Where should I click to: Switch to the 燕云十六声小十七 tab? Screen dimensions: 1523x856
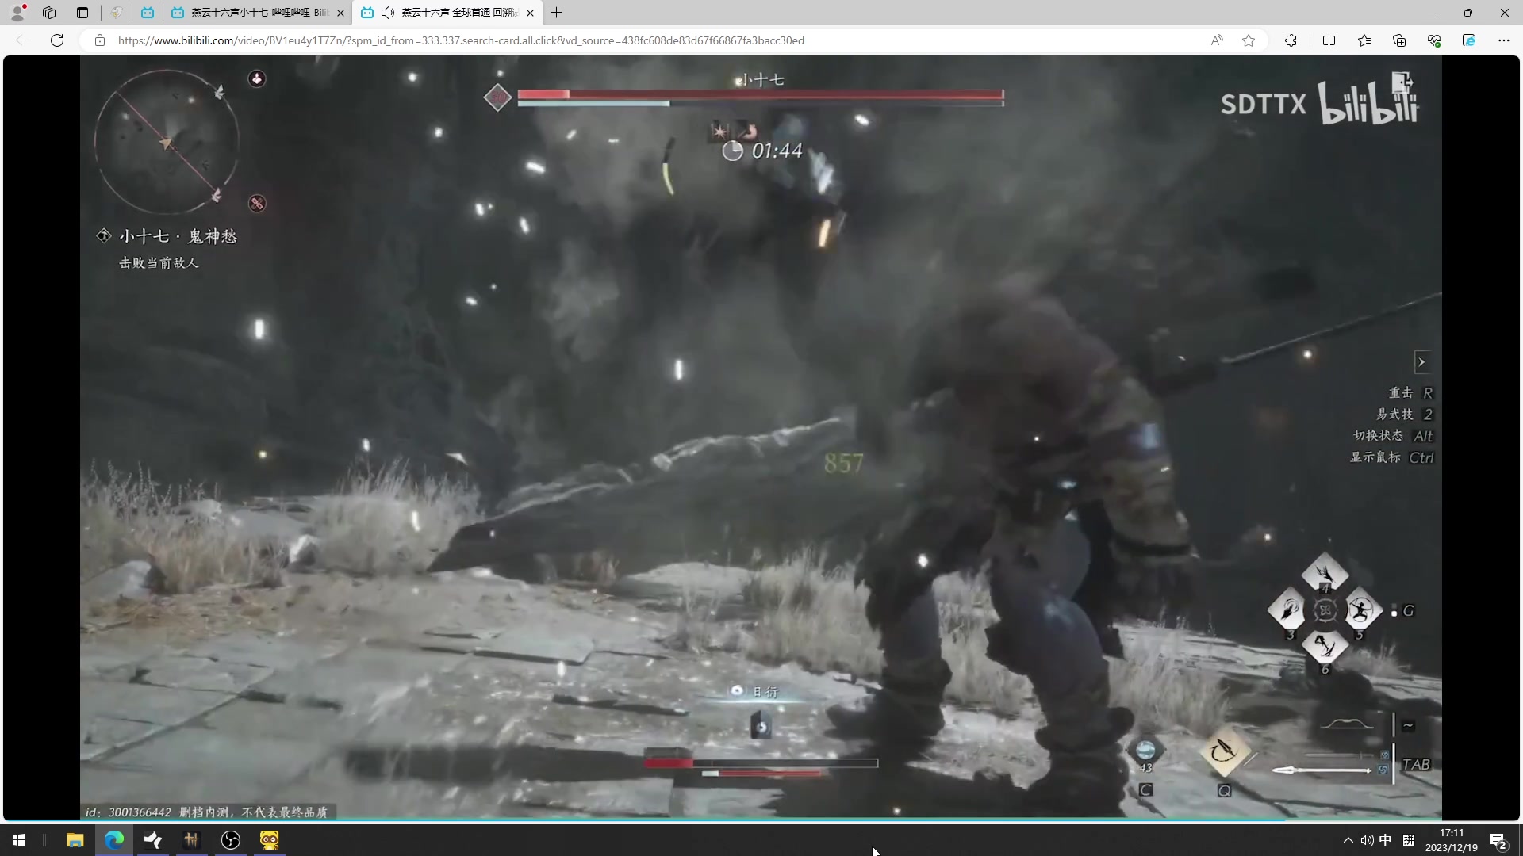258,13
